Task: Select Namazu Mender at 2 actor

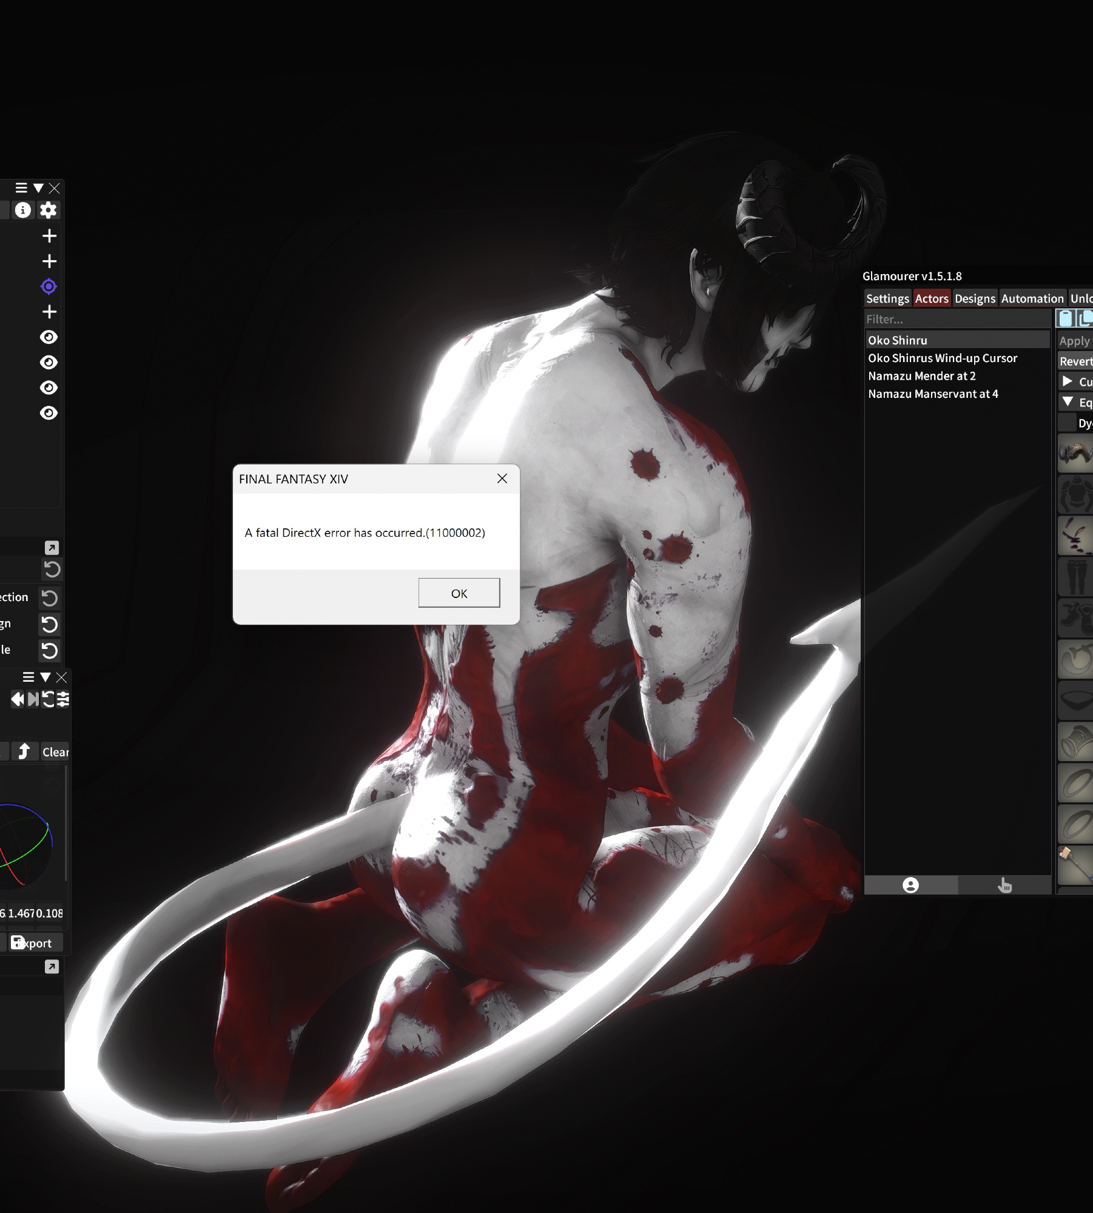Action: [921, 376]
